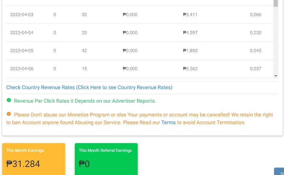Click the table scrollbar down arrow
The height and width of the screenshot is (175, 284).
pyautogui.click(x=276, y=76)
